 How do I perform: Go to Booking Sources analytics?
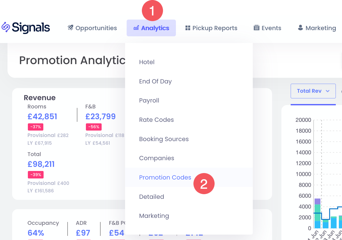pos(164,139)
